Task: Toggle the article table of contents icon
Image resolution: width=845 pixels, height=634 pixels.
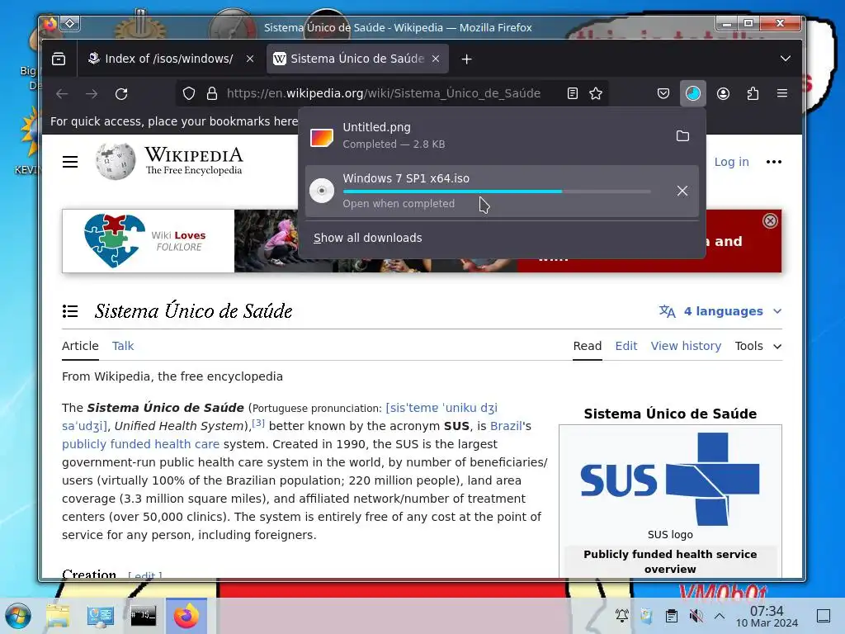Action: 70,311
